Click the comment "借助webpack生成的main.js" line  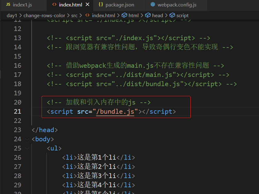click(x=136, y=66)
